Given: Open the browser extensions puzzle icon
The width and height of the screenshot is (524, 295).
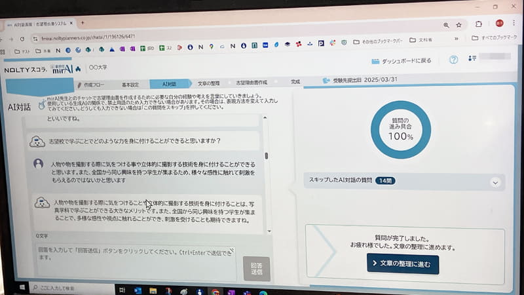Looking at the screenshot, I should (479, 24).
